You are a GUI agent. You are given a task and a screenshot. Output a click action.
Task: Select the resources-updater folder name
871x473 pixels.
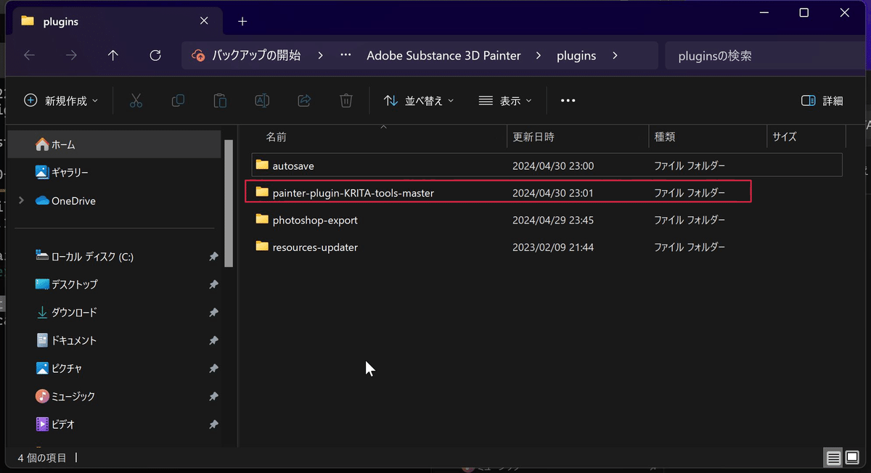[x=315, y=247]
